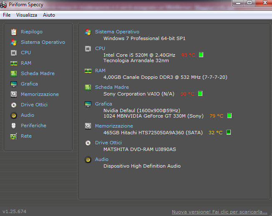272x216 pixels.
Task: Click the motherboard temperature 90 °C value
Action: pyautogui.click(x=187, y=94)
